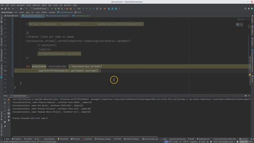Select the UsandoStream.java editor tab
Screen dimensions: 254x143
click(x=33, y=16)
